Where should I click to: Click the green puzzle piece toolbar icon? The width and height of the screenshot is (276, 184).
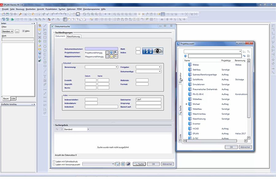pos(12,19)
